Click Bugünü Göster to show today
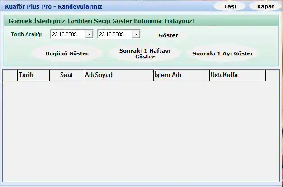This screenshot has width=283, height=187. click(67, 53)
